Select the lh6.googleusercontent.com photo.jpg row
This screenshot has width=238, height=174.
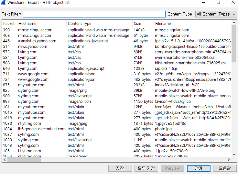pyautogui.click(x=117, y=129)
